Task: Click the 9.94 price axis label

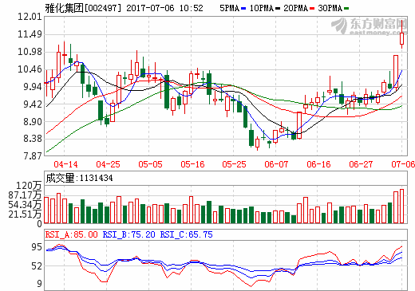Action: (x=33, y=87)
